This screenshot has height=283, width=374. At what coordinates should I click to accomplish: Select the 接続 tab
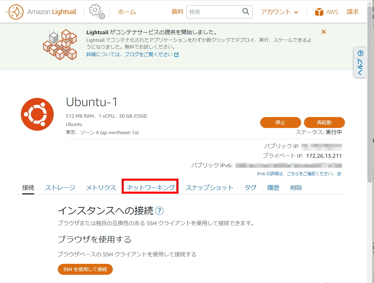(x=28, y=188)
